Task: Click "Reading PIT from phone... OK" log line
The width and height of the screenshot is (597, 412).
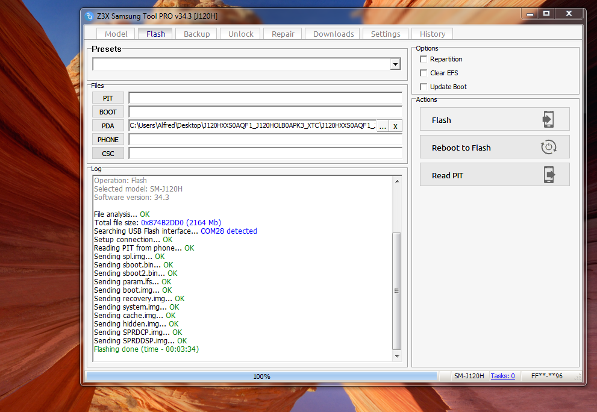Action: pos(144,248)
